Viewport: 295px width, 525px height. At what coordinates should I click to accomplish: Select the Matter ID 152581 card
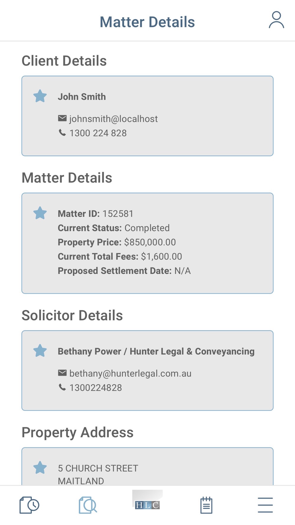tap(147, 243)
